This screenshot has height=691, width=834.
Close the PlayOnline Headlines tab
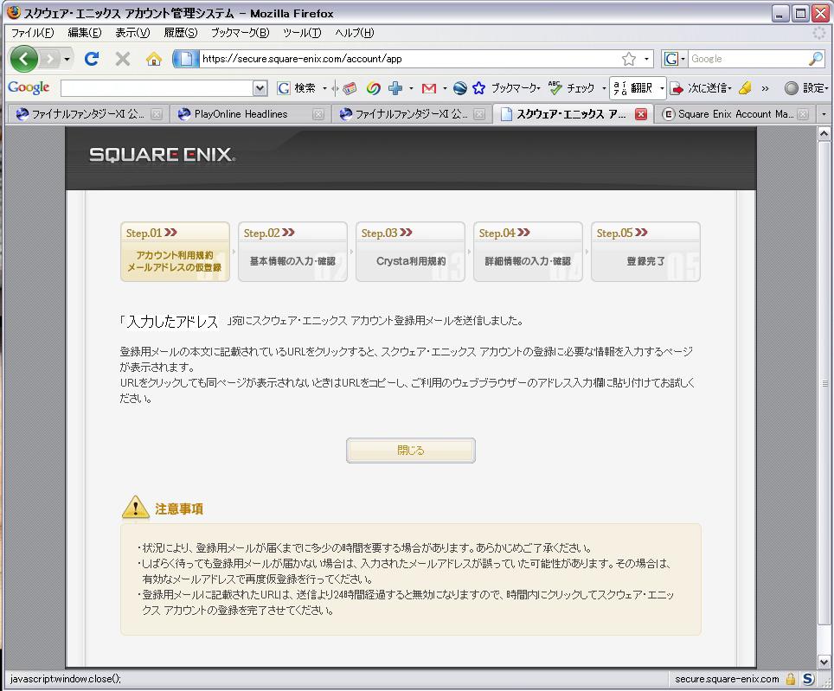point(318,114)
